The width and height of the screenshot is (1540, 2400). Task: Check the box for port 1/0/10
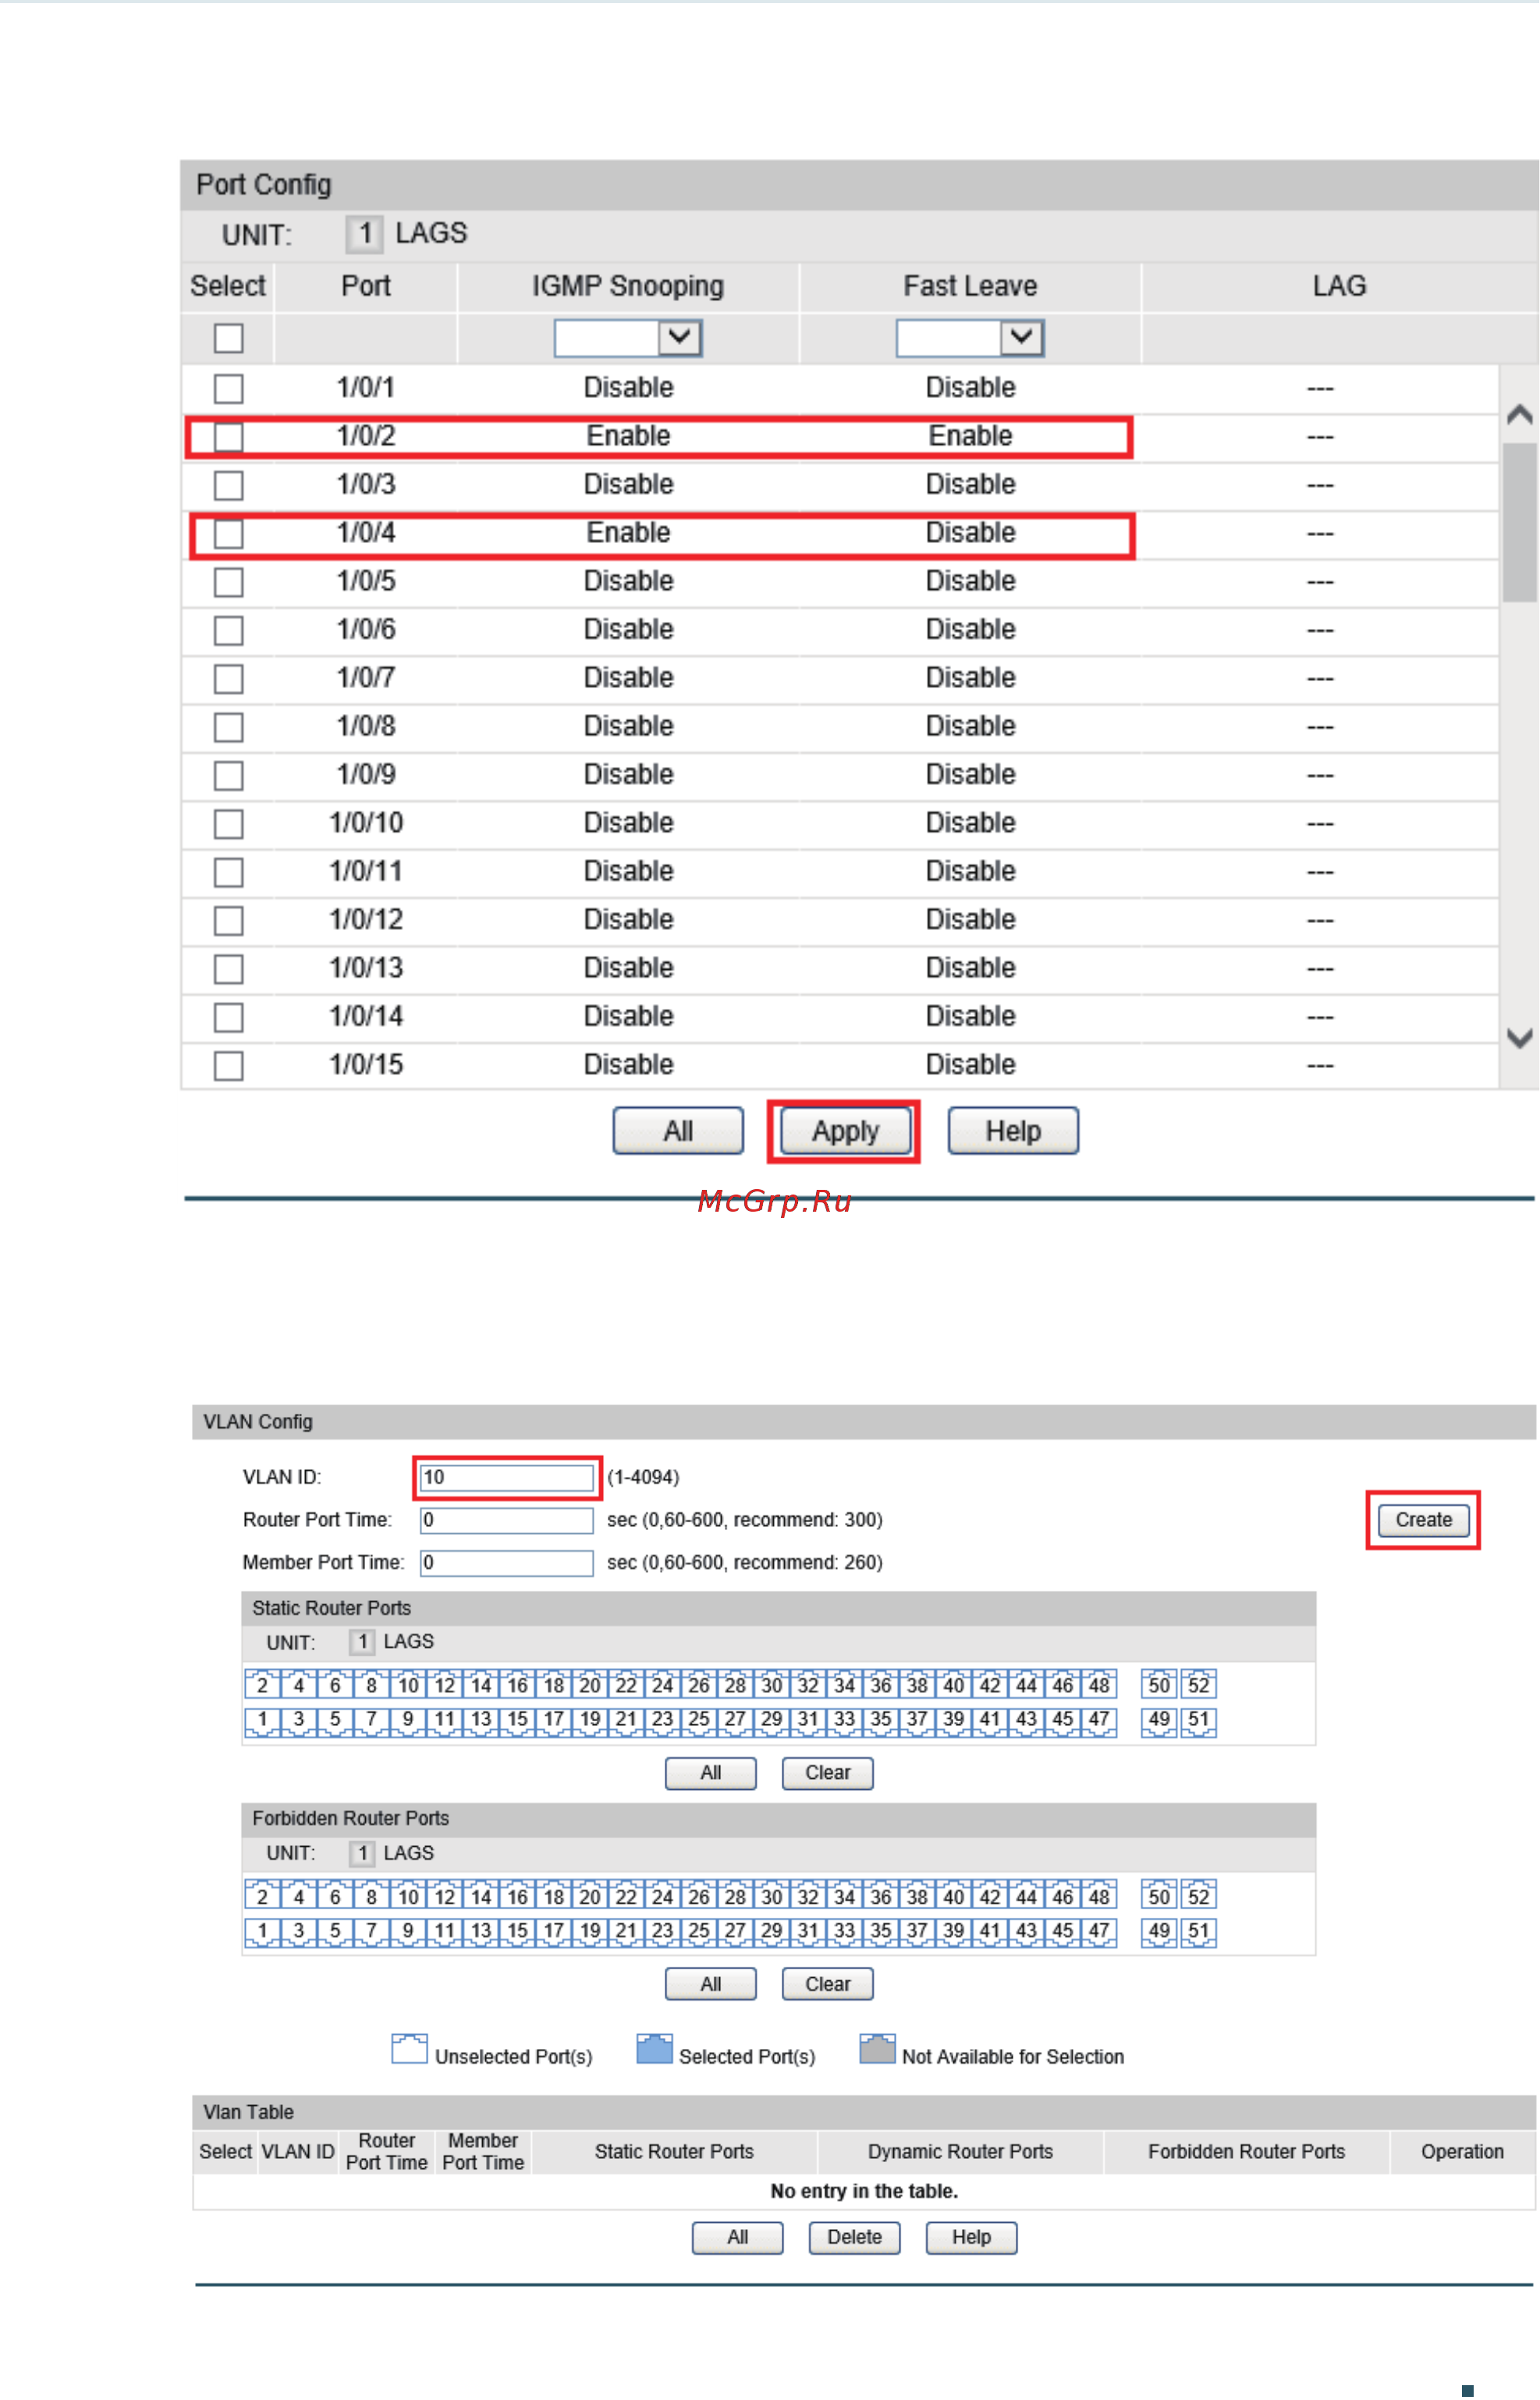(x=229, y=823)
